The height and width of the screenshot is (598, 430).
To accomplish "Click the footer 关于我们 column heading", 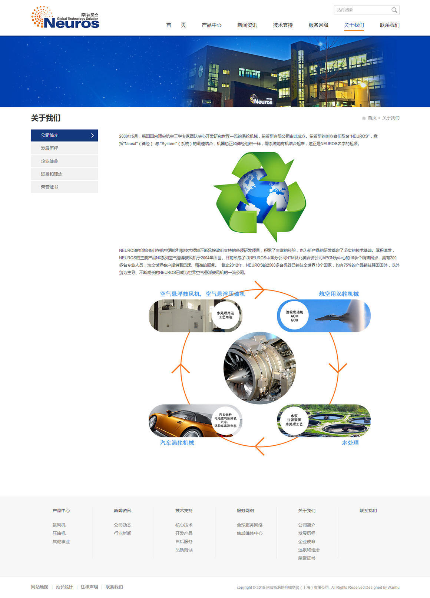I will [x=307, y=511].
